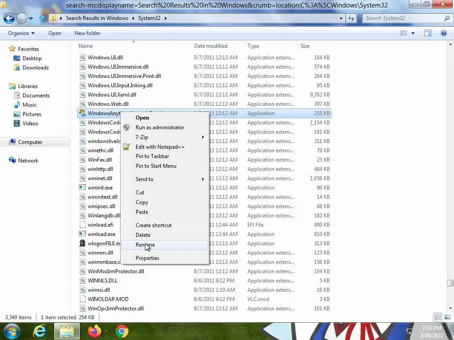Image resolution: width=454 pixels, height=340 pixels.
Task: Switch to details view in status bar
Action: [438, 317]
